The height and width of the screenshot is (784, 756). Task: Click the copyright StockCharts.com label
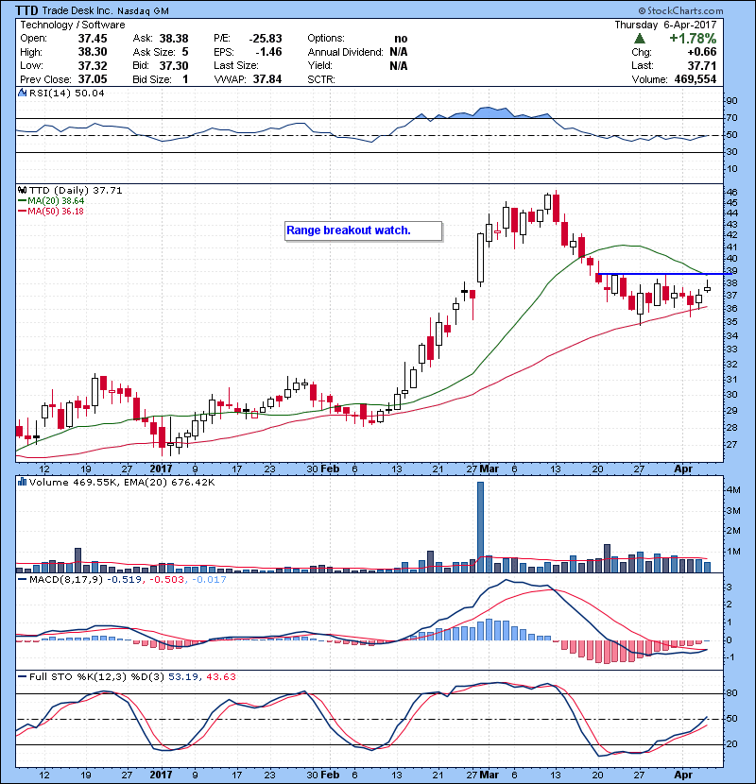[680, 10]
